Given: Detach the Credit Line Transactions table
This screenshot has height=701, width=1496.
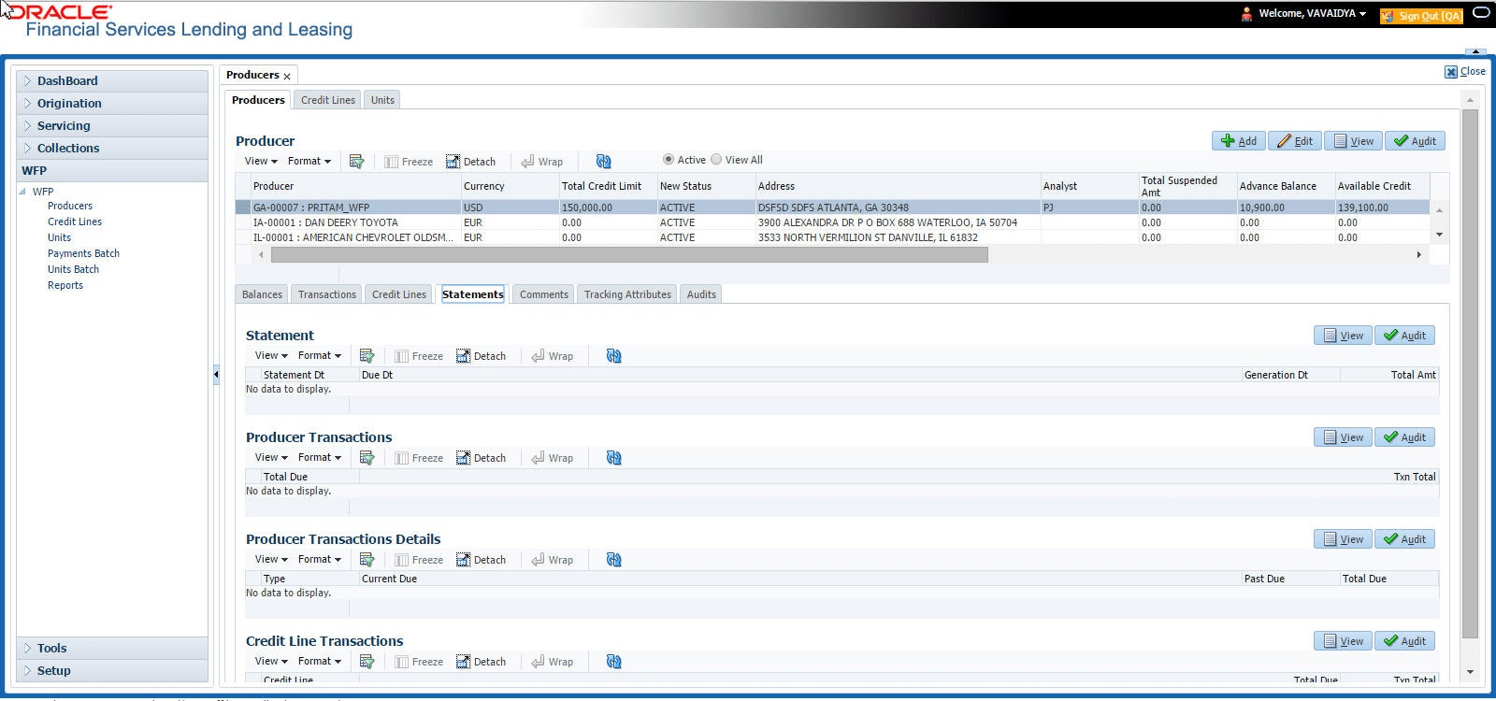Looking at the screenshot, I should tap(481, 662).
